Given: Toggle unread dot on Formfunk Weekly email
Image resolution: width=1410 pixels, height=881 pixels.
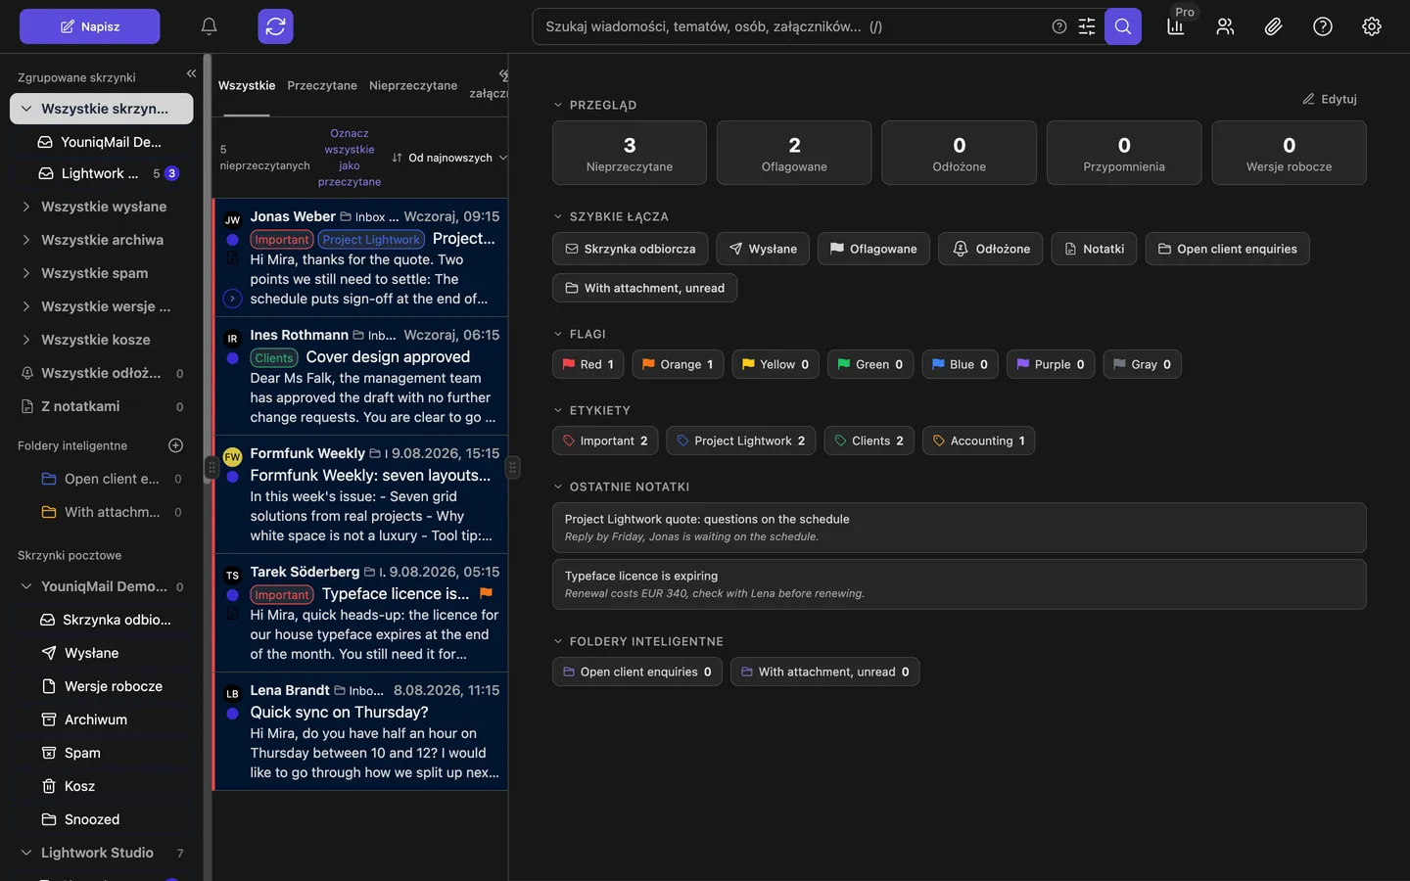Looking at the screenshot, I should pos(233,477).
